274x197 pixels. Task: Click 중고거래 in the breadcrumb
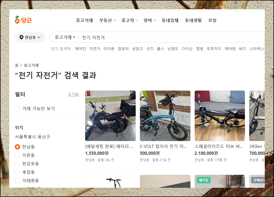click(31, 65)
